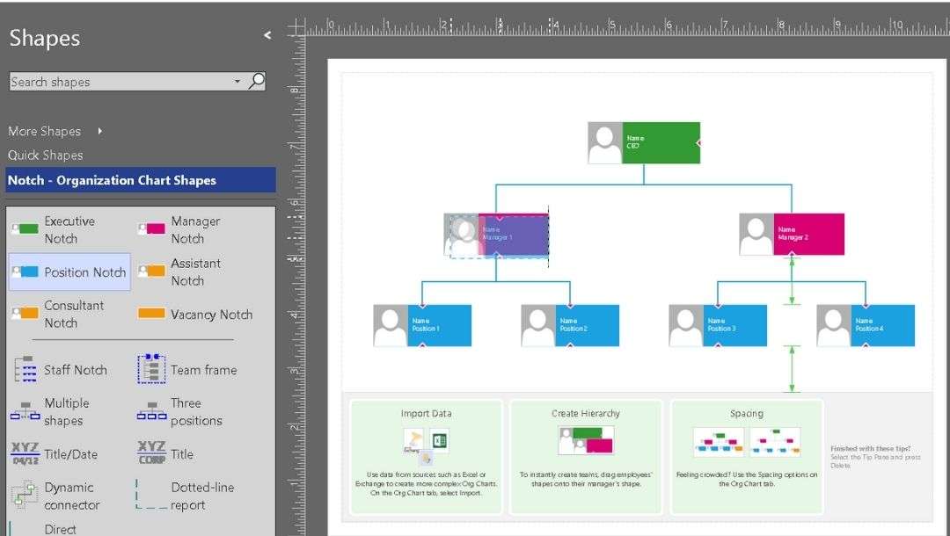
Task: Select the green CEO shape
Action: pos(642,142)
